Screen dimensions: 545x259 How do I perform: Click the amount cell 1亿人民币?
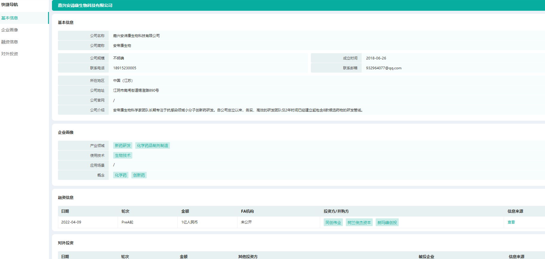coord(189,222)
